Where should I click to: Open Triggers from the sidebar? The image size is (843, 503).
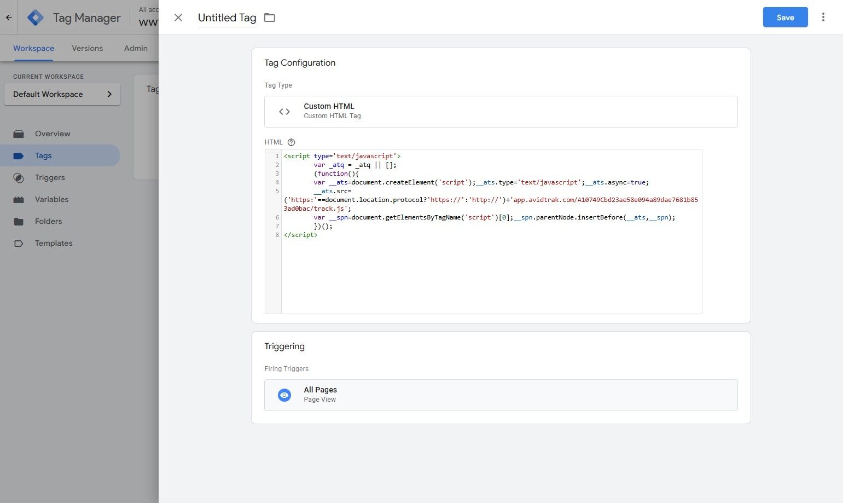coord(50,177)
